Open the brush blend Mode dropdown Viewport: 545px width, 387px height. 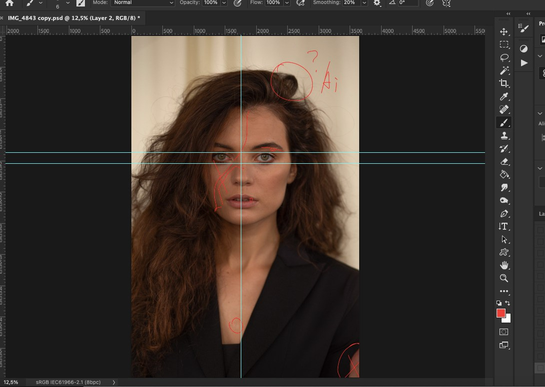tap(142, 3)
